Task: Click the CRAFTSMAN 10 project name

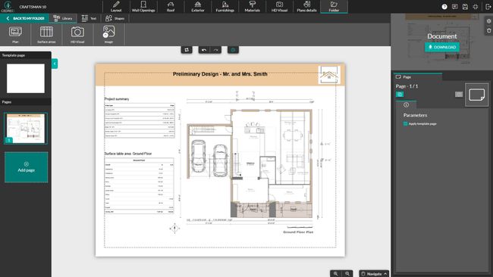Action: 33,7
